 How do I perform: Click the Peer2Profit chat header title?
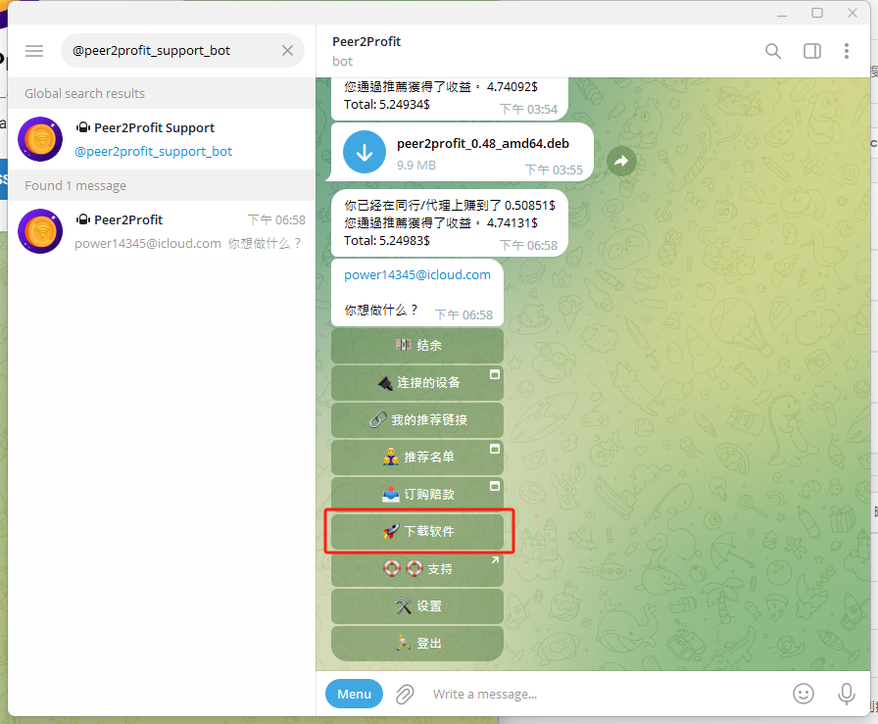[366, 41]
